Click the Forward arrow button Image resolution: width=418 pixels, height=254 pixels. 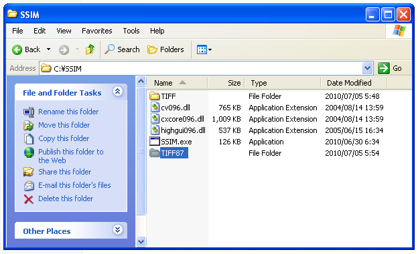tap(64, 49)
